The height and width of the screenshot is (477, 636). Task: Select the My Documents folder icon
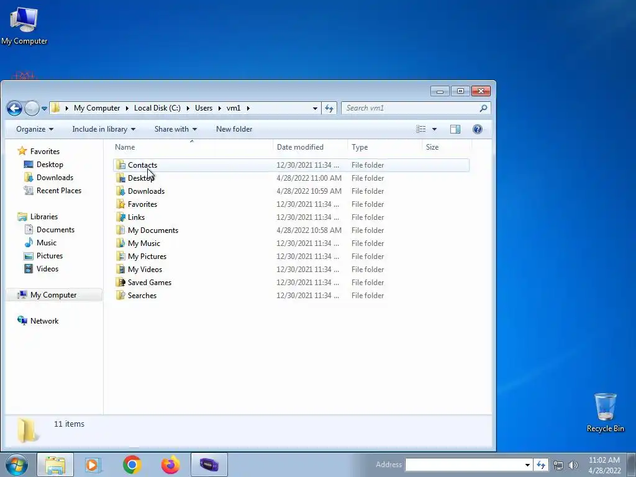(120, 230)
